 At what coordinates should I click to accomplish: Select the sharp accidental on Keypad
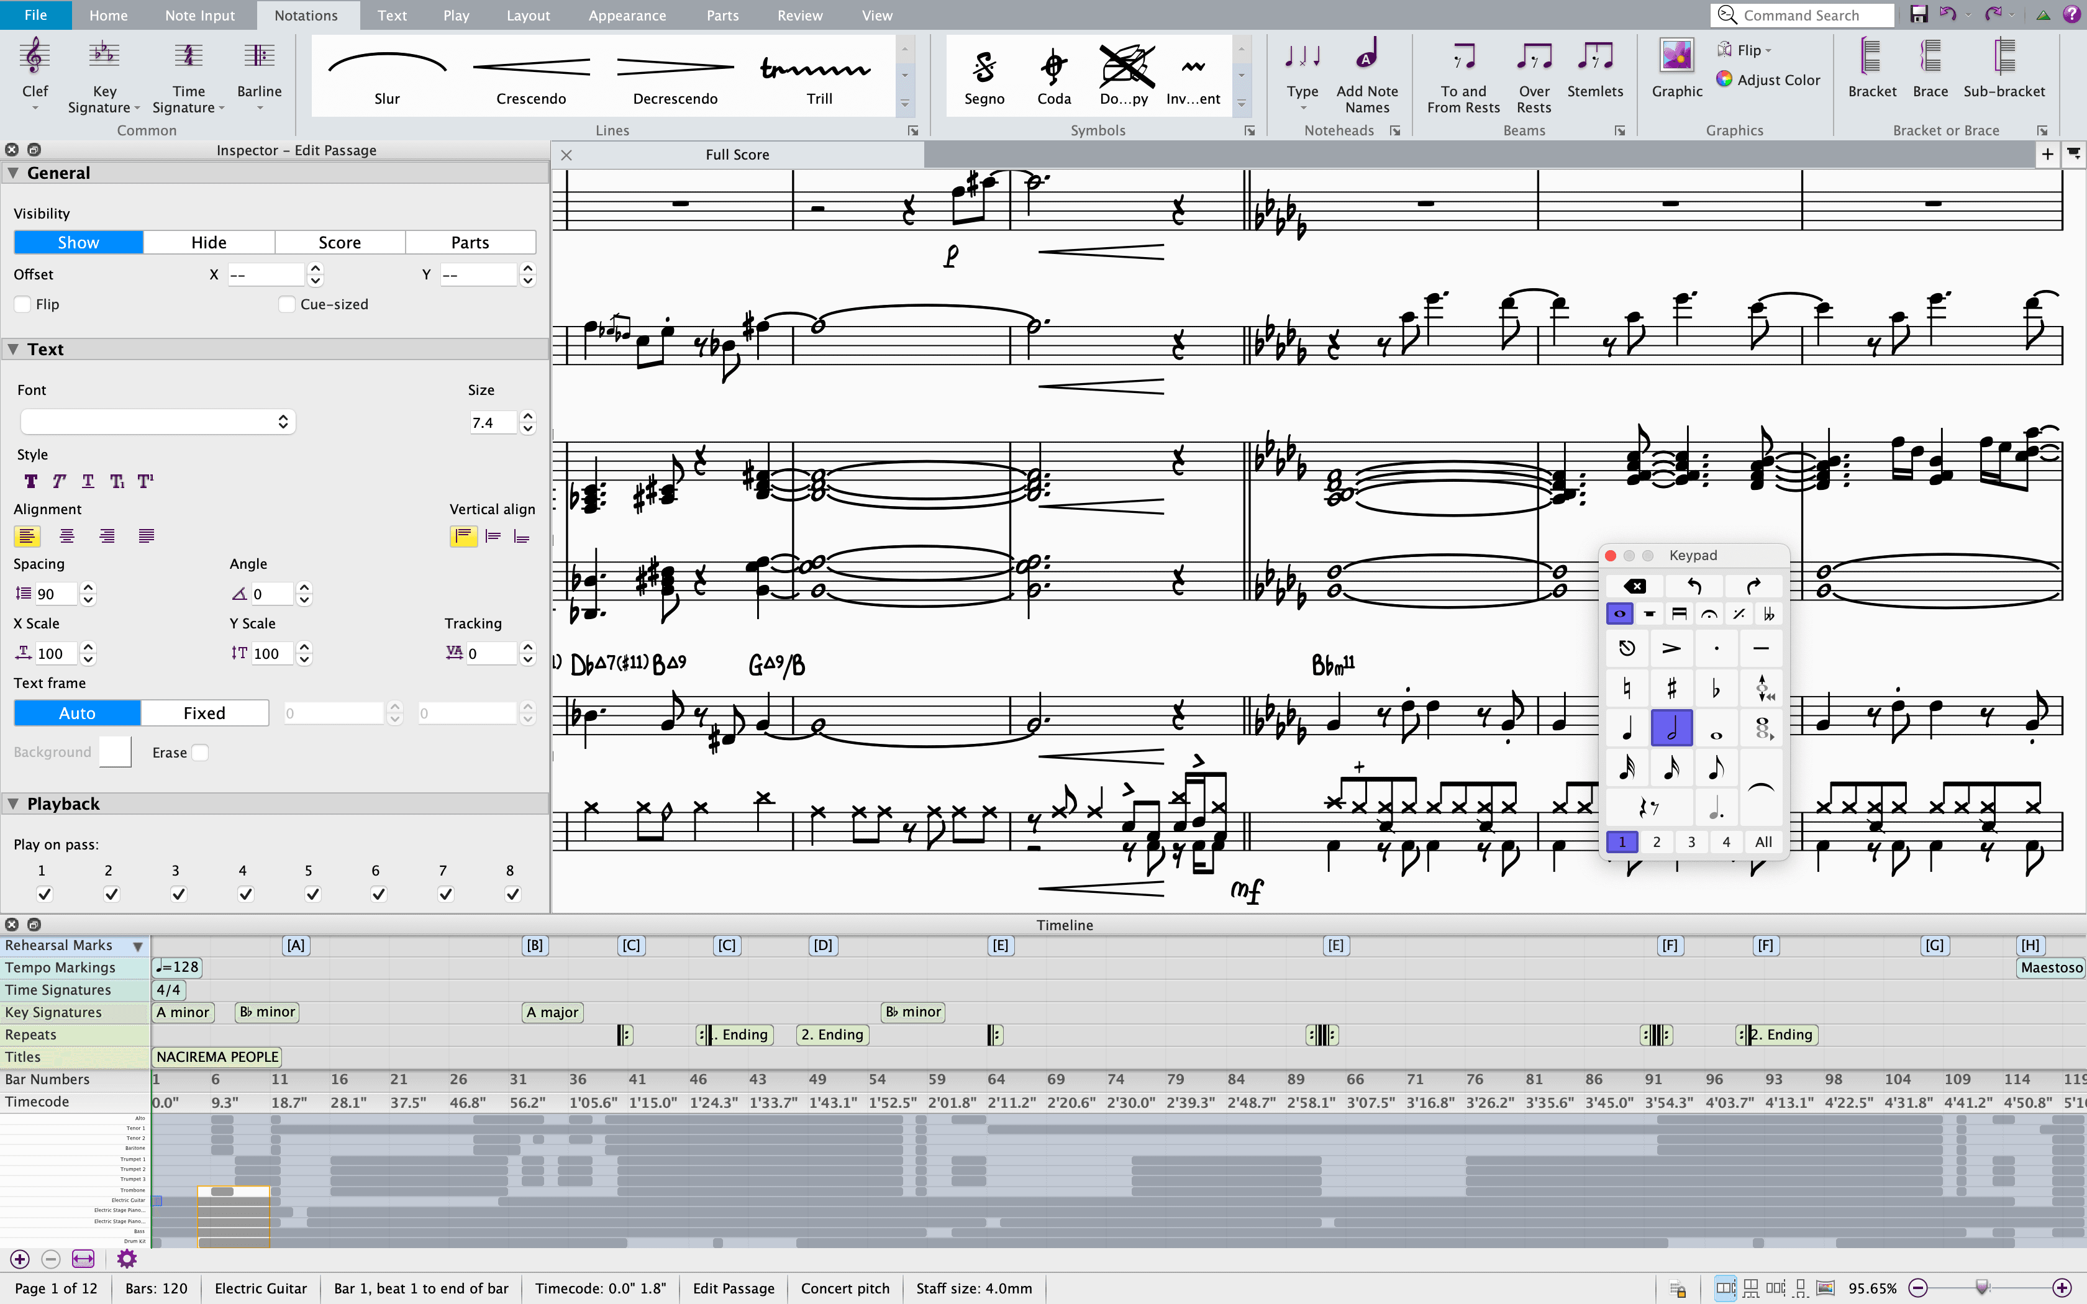[1671, 688]
